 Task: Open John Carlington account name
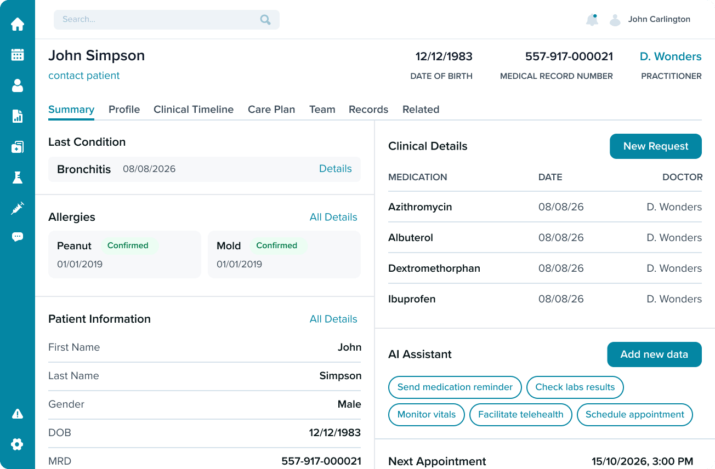[659, 19]
